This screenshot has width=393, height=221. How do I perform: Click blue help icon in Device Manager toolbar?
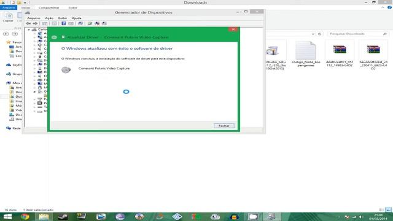(x=63, y=23)
